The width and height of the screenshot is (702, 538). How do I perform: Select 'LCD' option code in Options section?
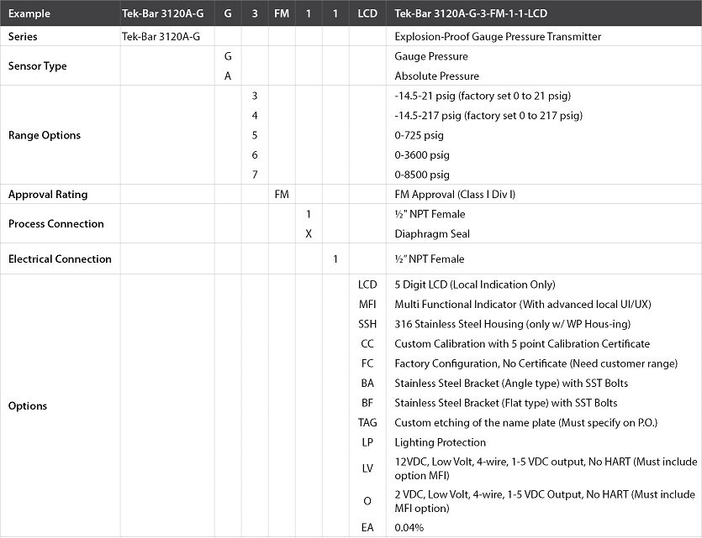tap(367, 285)
